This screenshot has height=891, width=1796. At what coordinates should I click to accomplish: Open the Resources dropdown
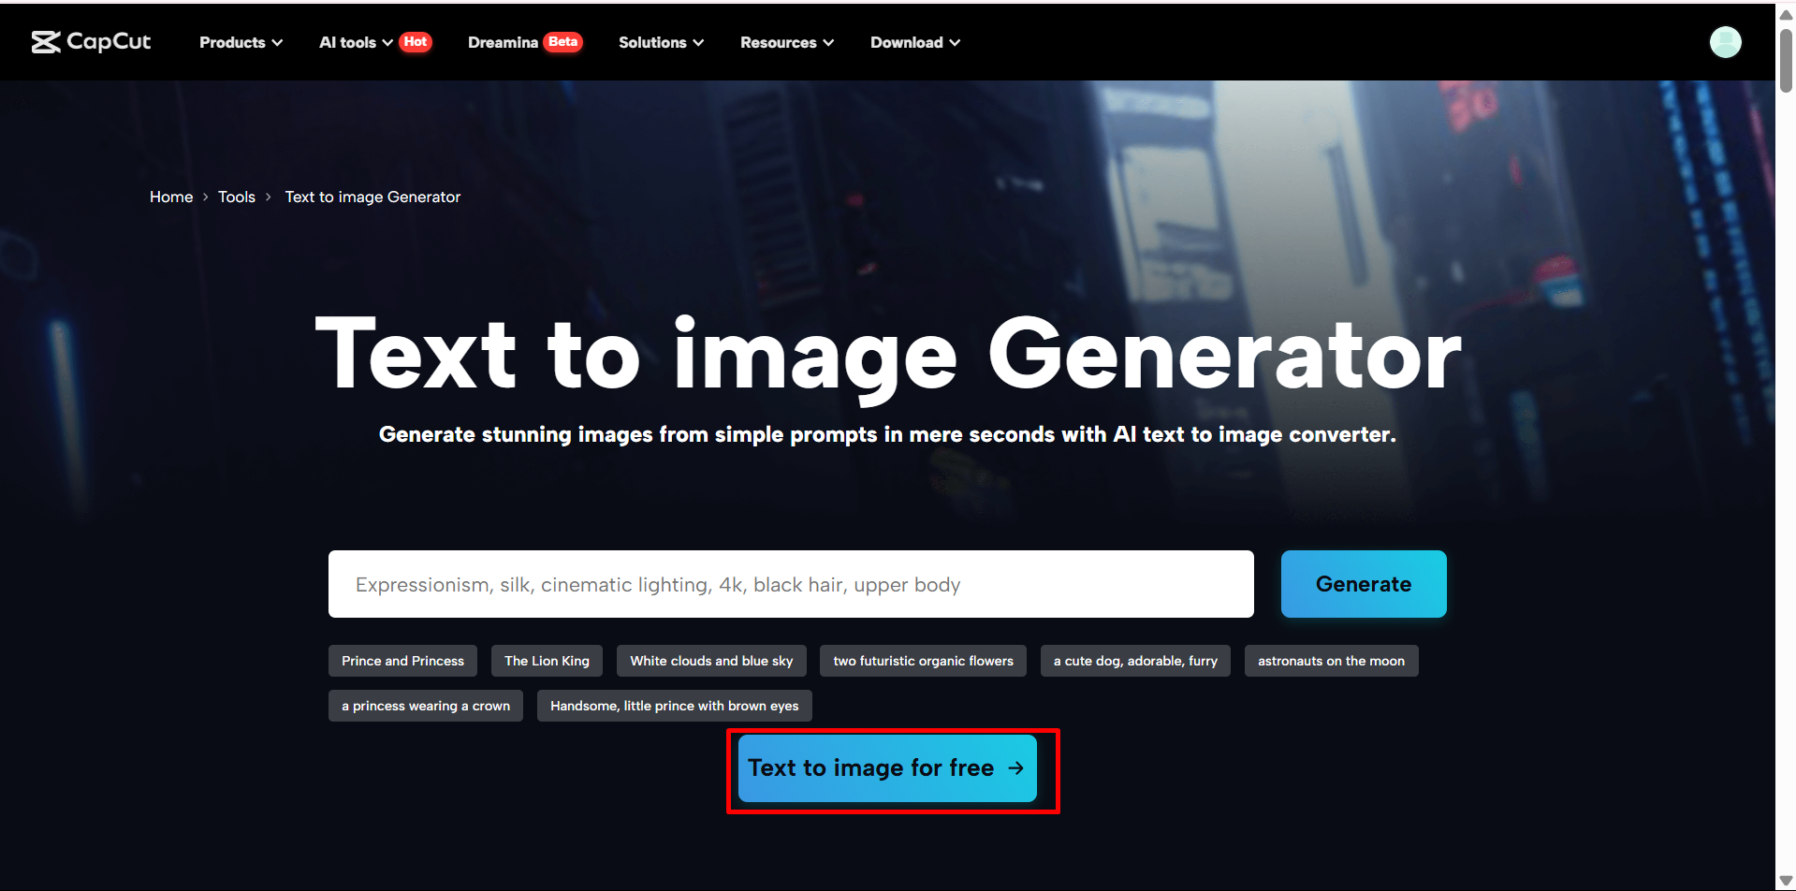pyautogui.click(x=785, y=42)
